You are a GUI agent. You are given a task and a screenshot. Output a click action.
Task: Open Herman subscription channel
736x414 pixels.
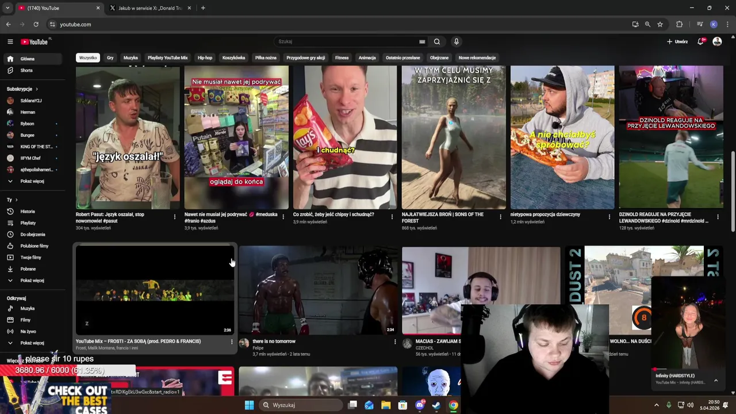(32, 112)
